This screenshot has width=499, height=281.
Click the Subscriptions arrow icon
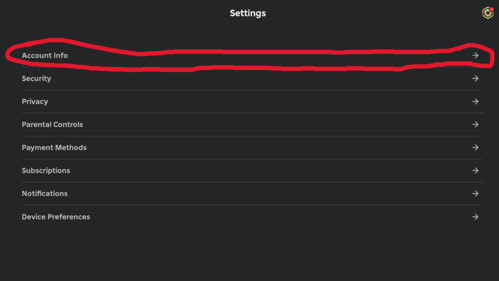pyautogui.click(x=476, y=170)
